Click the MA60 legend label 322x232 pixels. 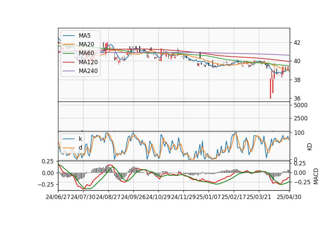(x=86, y=53)
